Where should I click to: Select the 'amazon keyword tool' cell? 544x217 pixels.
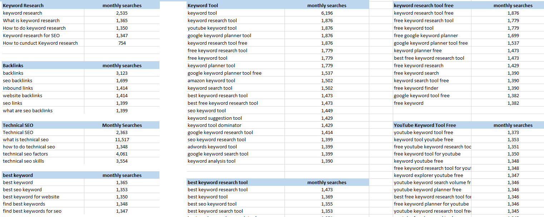(x=211, y=80)
